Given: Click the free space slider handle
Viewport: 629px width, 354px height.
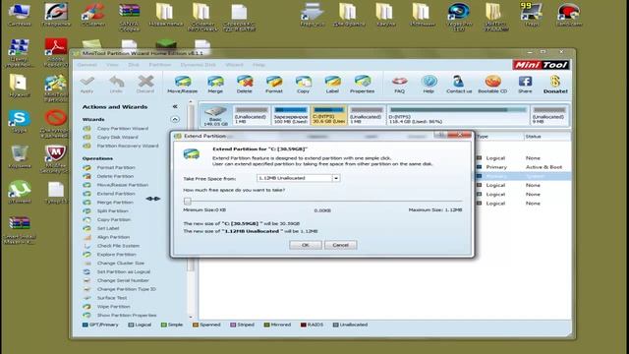Looking at the screenshot, I should pos(188,201).
